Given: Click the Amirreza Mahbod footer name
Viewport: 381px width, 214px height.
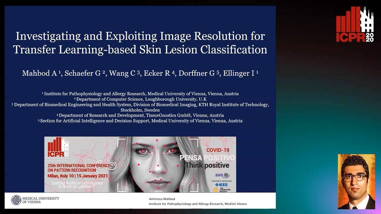Looking at the screenshot, I should (162, 199).
